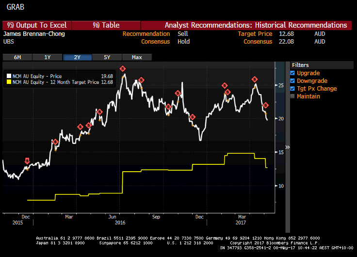This screenshot has width=357, height=257.
Task: Uncheck the Downgrade filter checkbox
Action: click(x=292, y=81)
